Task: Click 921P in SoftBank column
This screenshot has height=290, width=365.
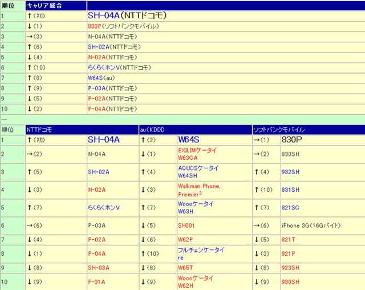Action: (289, 253)
